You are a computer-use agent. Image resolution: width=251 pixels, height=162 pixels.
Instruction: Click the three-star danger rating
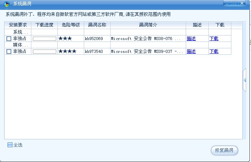(65, 39)
